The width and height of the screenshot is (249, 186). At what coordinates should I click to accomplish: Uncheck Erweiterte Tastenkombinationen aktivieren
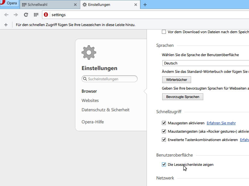coord(164,140)
